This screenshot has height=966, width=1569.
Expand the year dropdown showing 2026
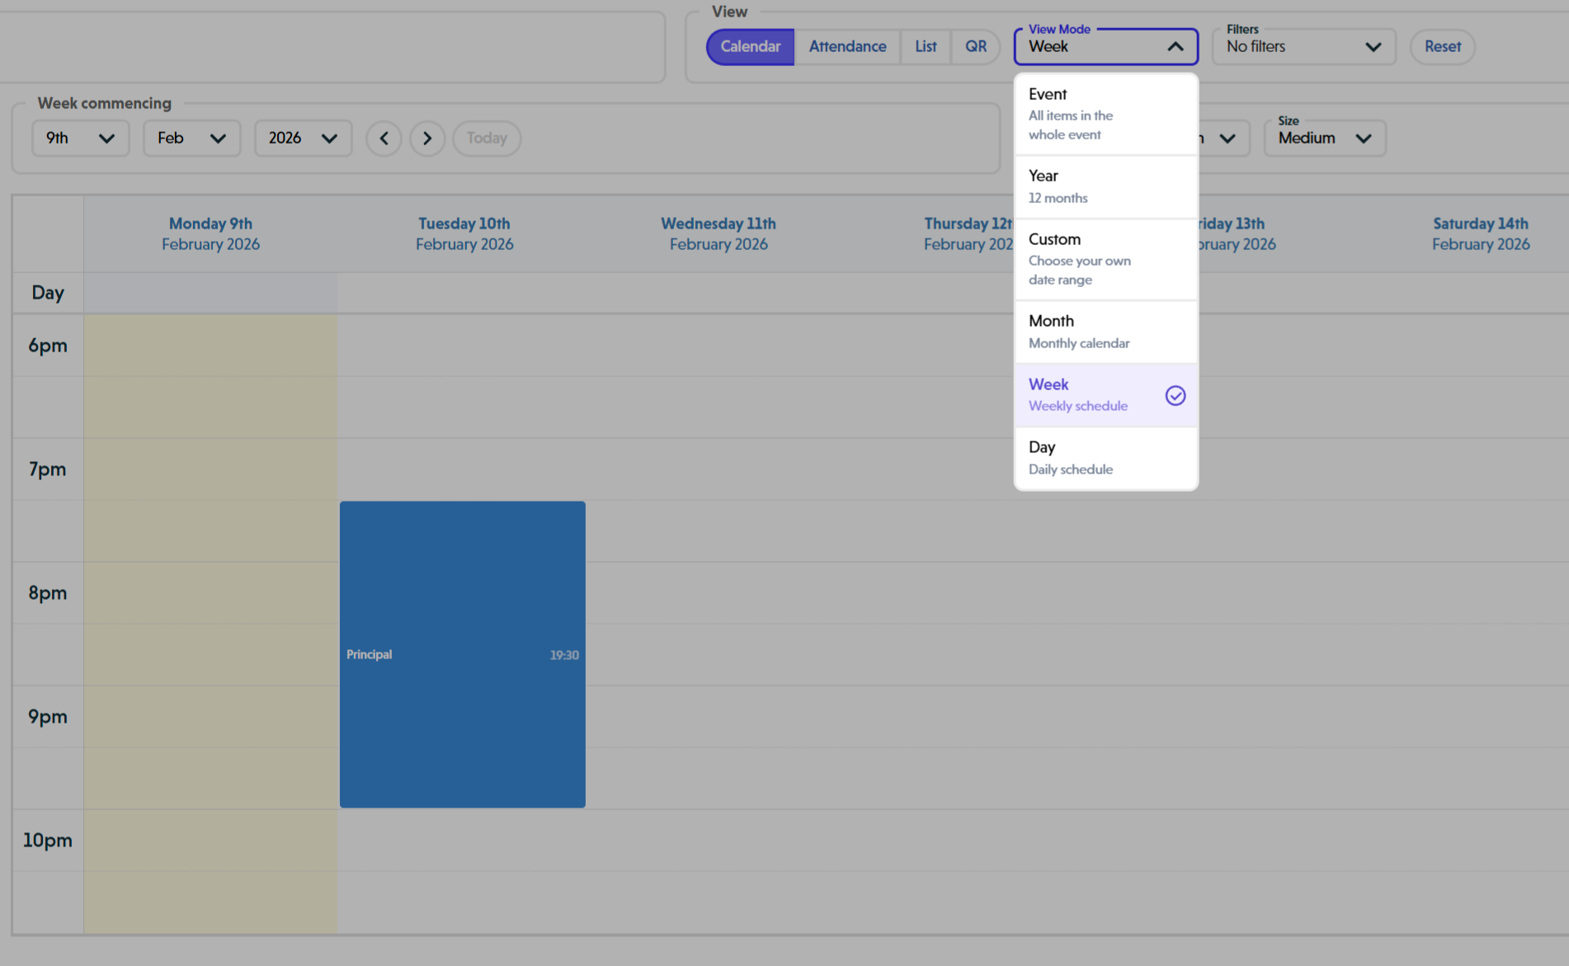[x=303, y=138]
